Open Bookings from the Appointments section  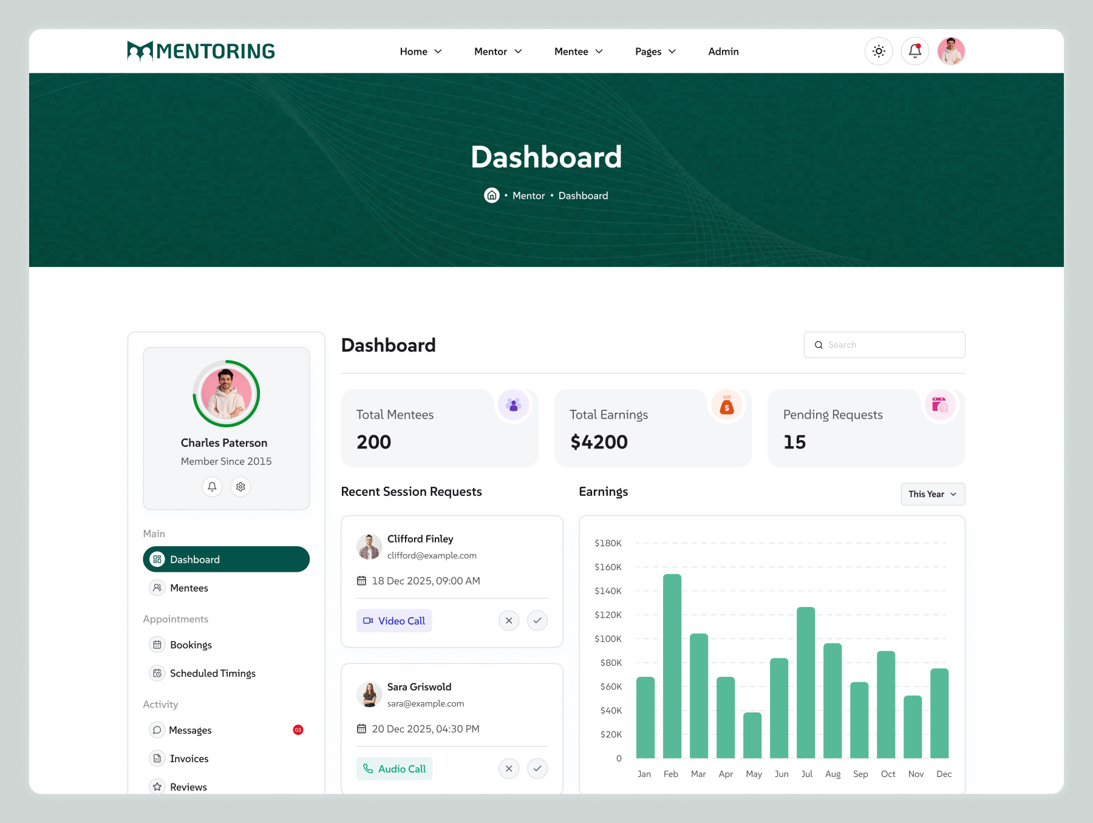click(x=191, y=645)
